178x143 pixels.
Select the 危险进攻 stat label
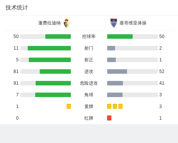pyautogui.click(x=89, y=83)
